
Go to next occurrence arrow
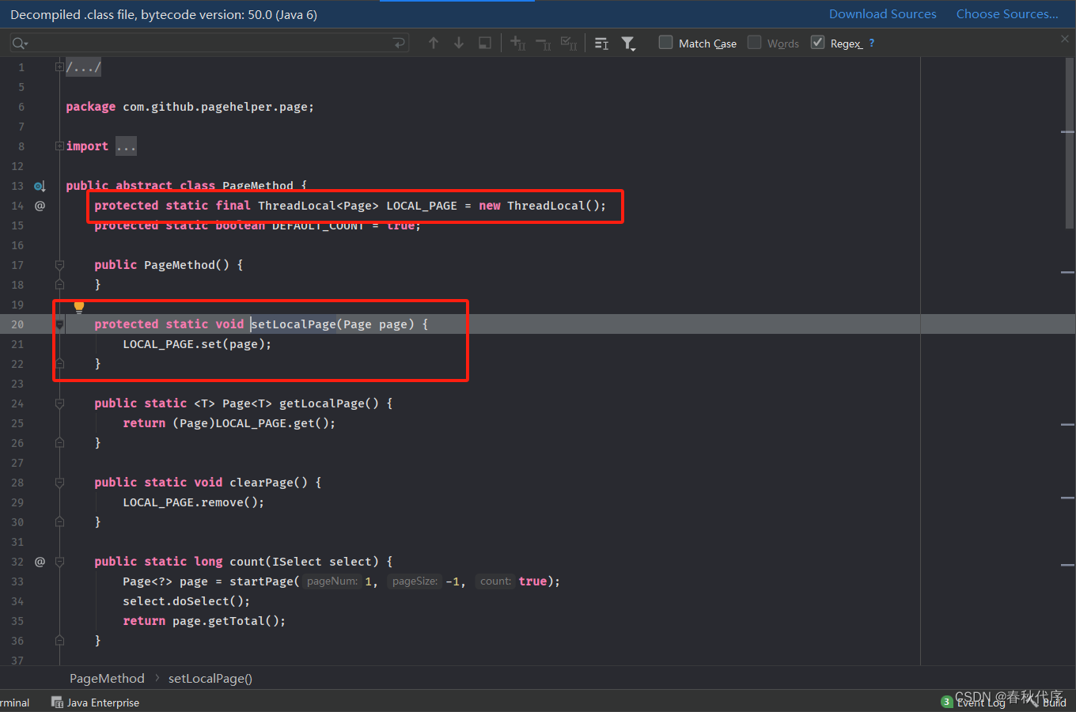tap(459, 43)
